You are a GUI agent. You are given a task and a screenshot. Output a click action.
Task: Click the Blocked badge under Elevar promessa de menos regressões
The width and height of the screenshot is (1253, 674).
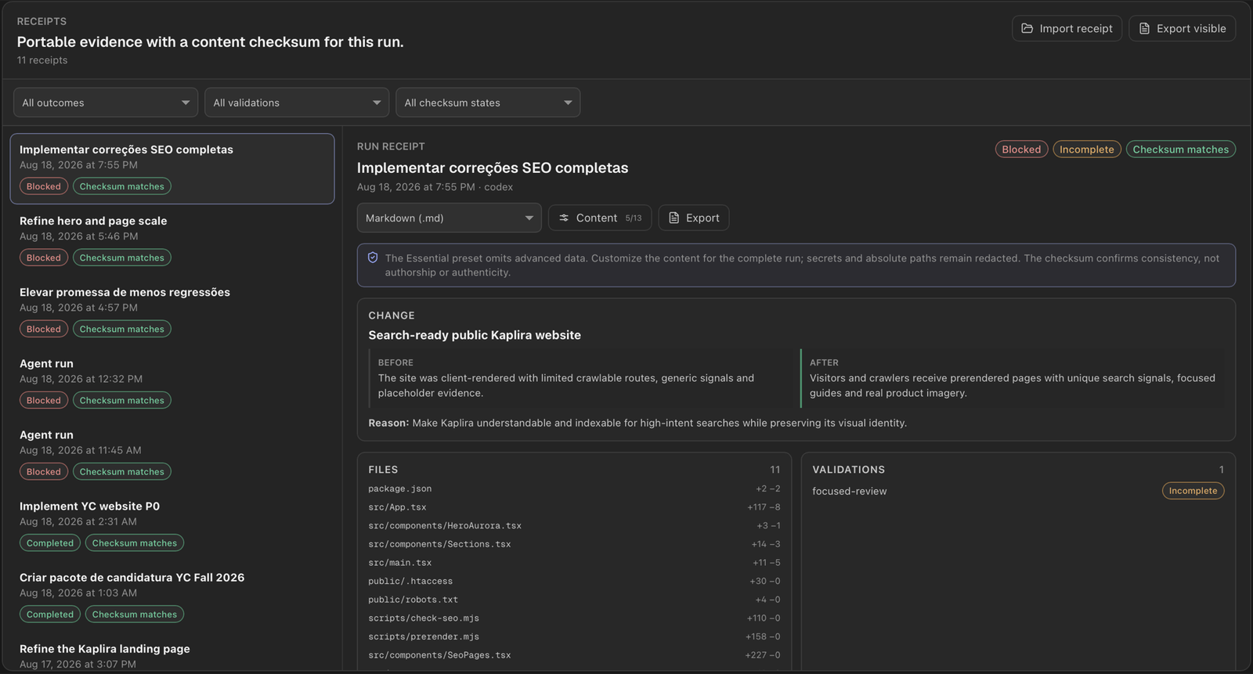(x=44, y=329)
